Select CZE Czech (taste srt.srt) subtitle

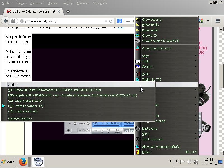point(25,101)
